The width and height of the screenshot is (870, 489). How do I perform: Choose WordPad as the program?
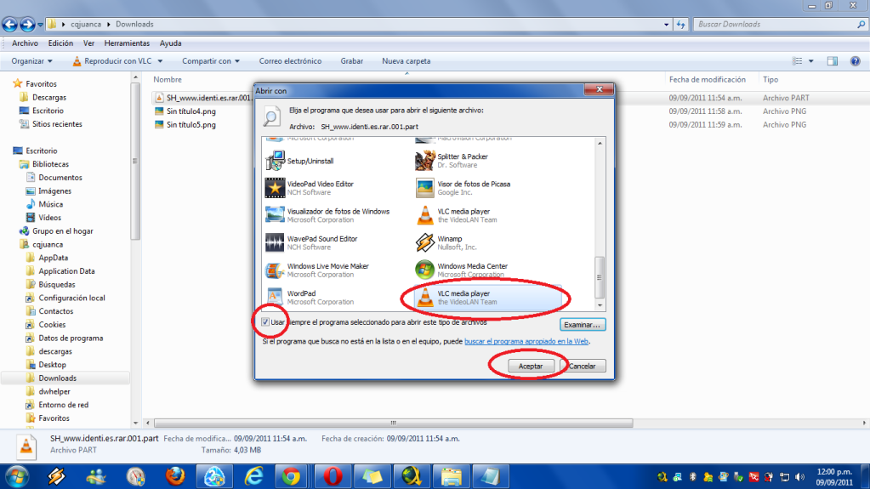click(x=309, y=298)
